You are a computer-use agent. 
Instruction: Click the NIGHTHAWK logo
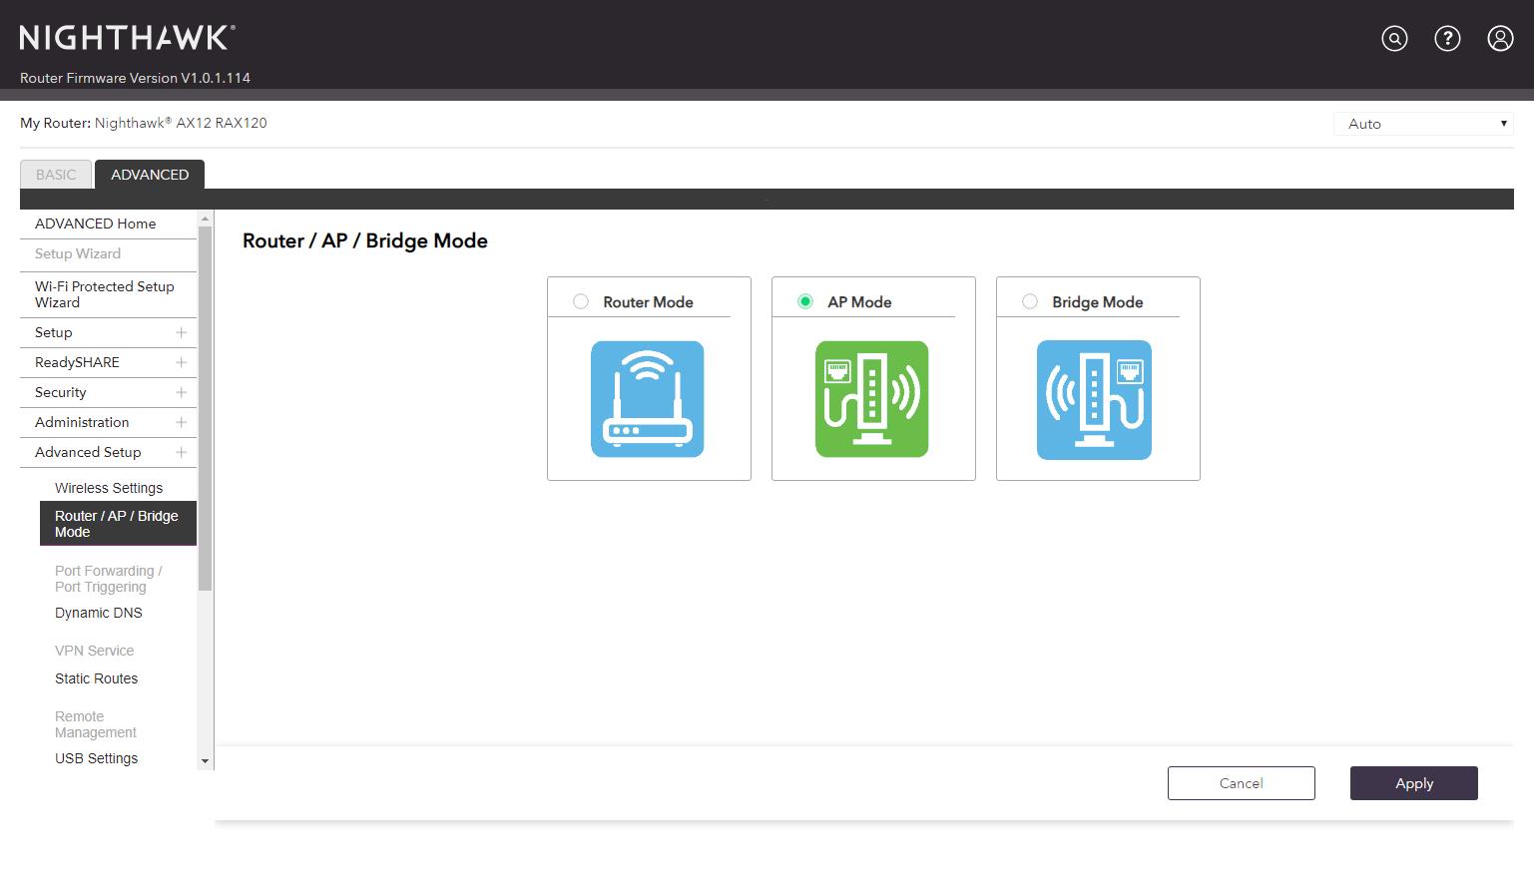tap(128, 38)
